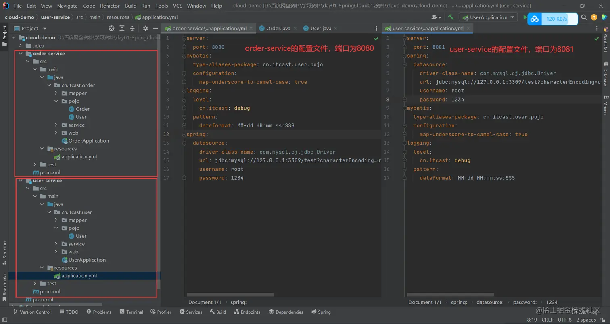Click the Project side stripe button

pyautogui.click(x=4, y=36)
